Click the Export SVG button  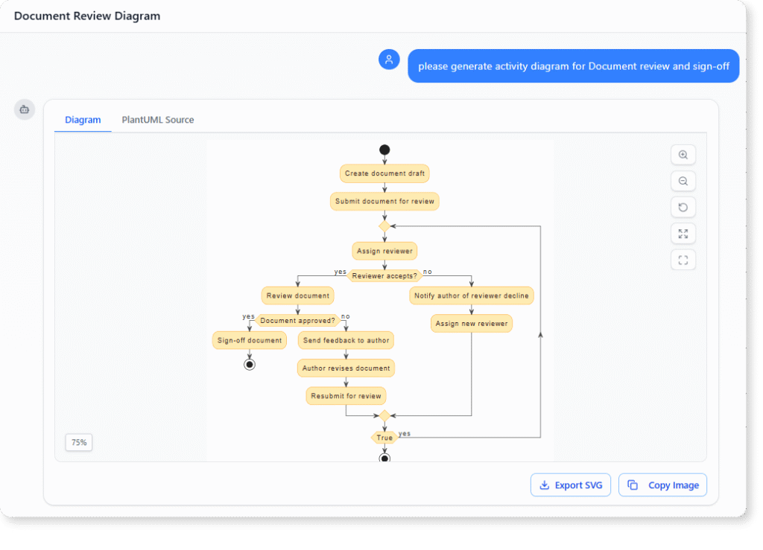pos(570,485)
